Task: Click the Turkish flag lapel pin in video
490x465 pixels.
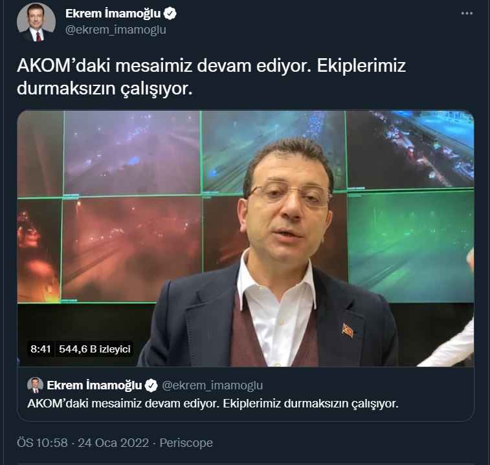Action: tap(348, 330)
